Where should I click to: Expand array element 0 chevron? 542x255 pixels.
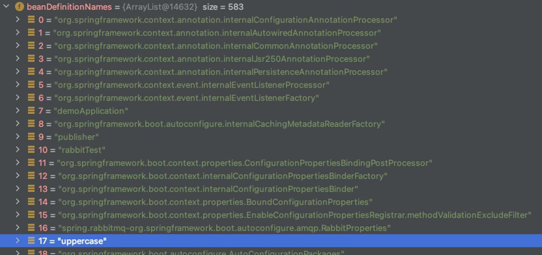tap(18, 20)
